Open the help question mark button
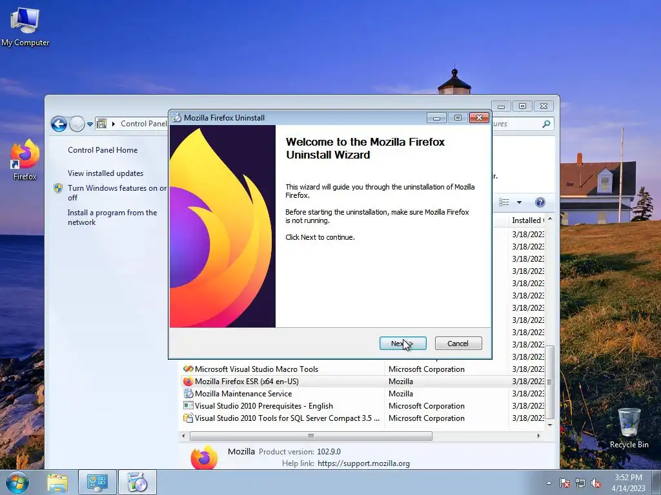This screenshot has height=495, width=661. [540, 202]
